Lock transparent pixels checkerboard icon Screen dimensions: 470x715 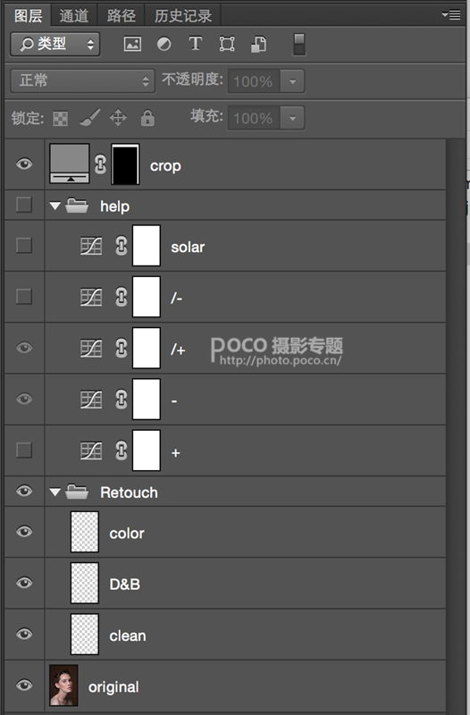point(60,119)
